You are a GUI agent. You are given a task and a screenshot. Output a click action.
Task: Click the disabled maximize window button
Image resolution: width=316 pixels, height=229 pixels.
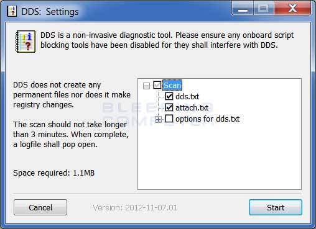click(264, 9)
